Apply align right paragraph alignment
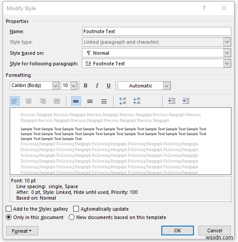238x242 pixels. [43, 101]
